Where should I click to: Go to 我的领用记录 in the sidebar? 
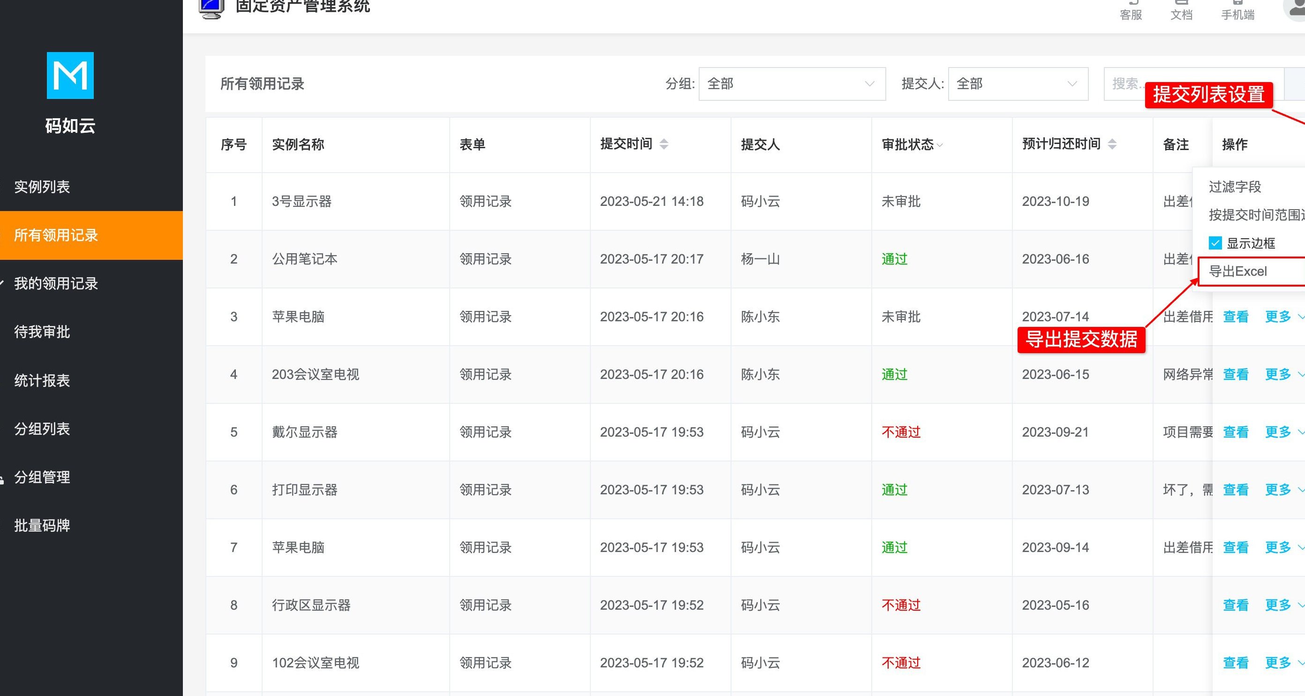[91, 284]
